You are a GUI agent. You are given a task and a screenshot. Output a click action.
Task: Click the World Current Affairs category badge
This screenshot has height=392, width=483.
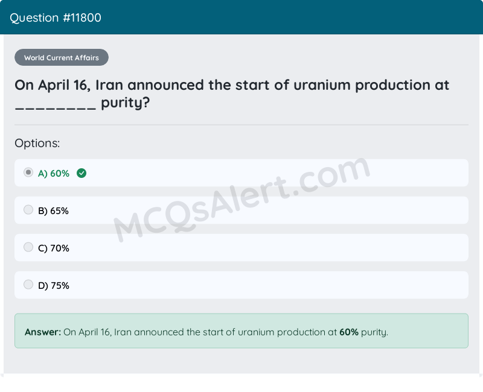[61, 57]
